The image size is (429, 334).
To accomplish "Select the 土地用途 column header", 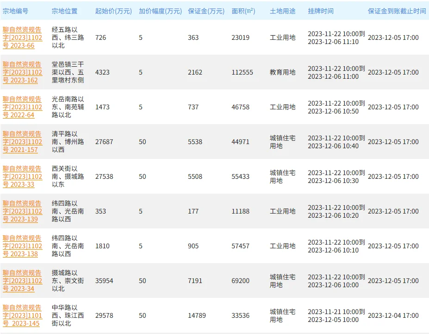I will tap(282, 11).
